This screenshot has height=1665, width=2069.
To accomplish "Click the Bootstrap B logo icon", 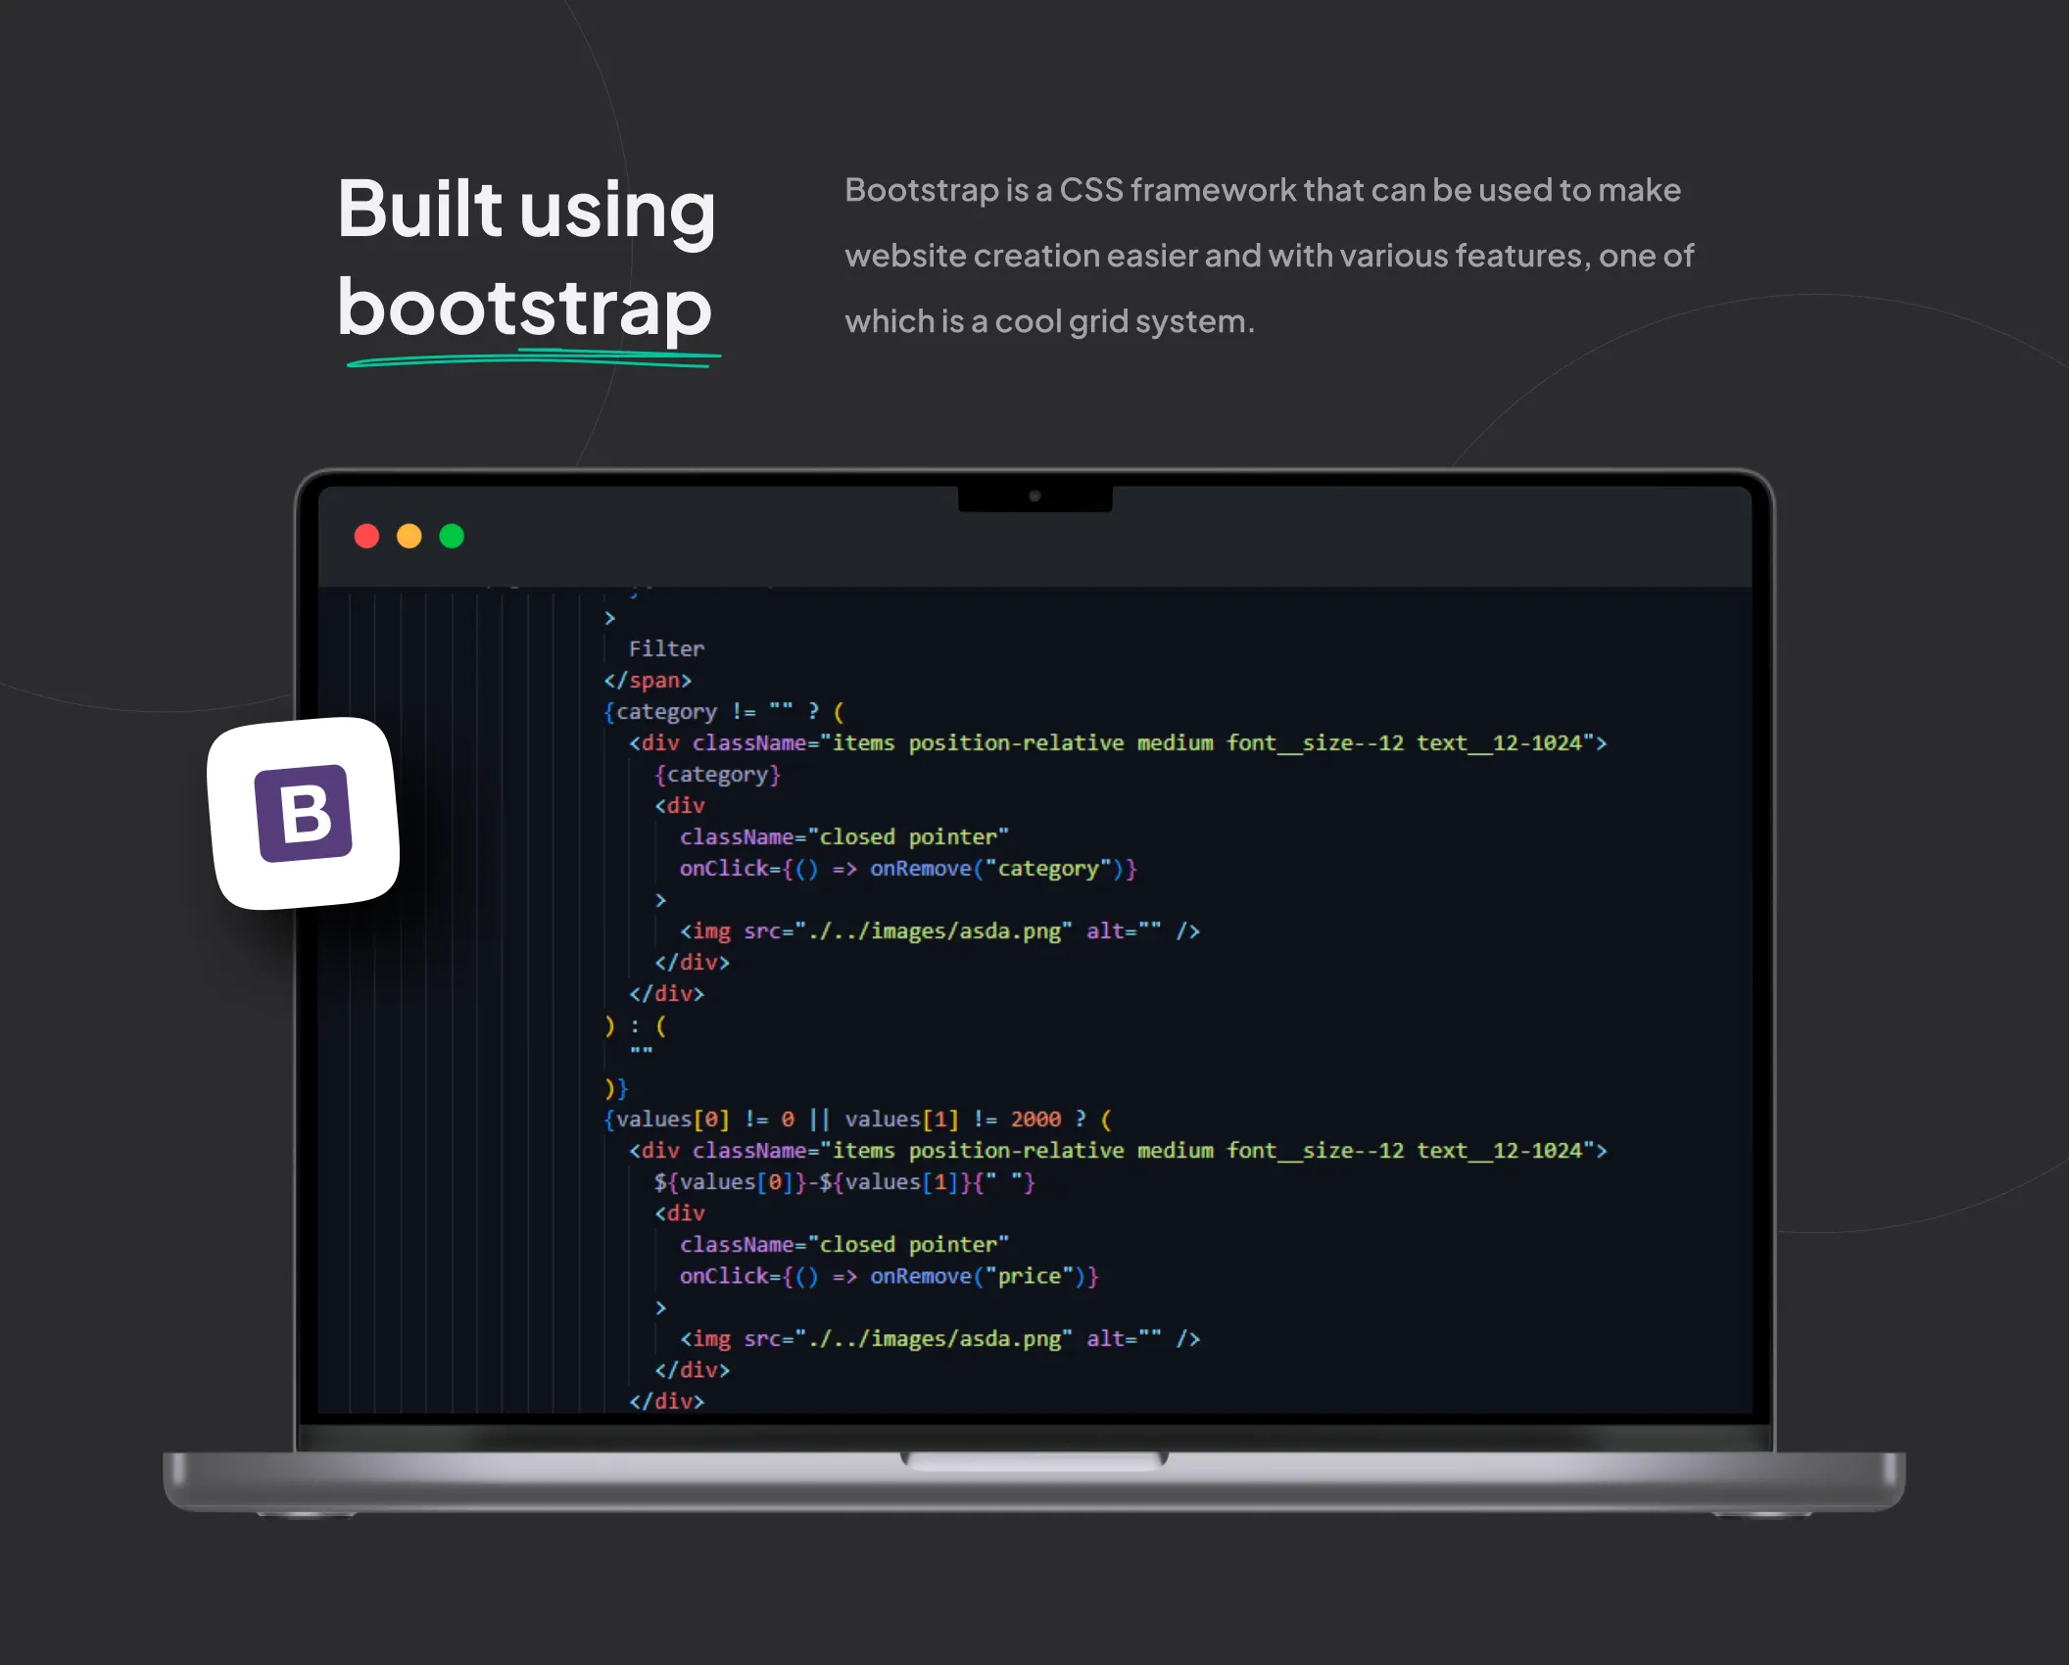I will (x=304, y=813).
